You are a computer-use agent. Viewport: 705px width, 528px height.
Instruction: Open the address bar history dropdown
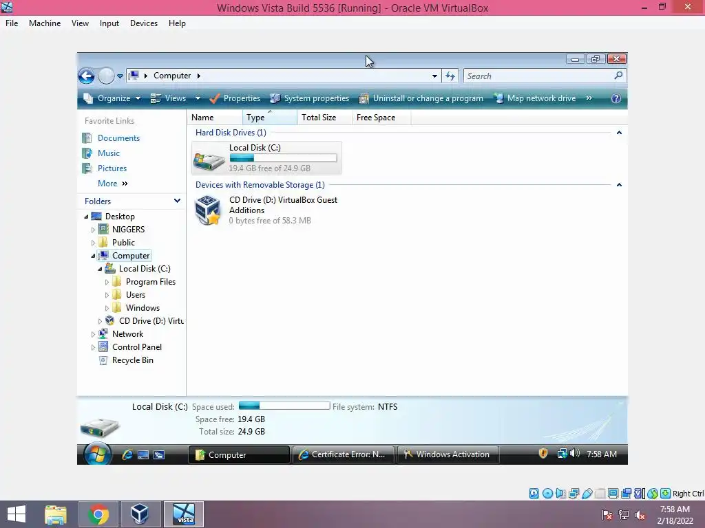(x=434, y=76)
